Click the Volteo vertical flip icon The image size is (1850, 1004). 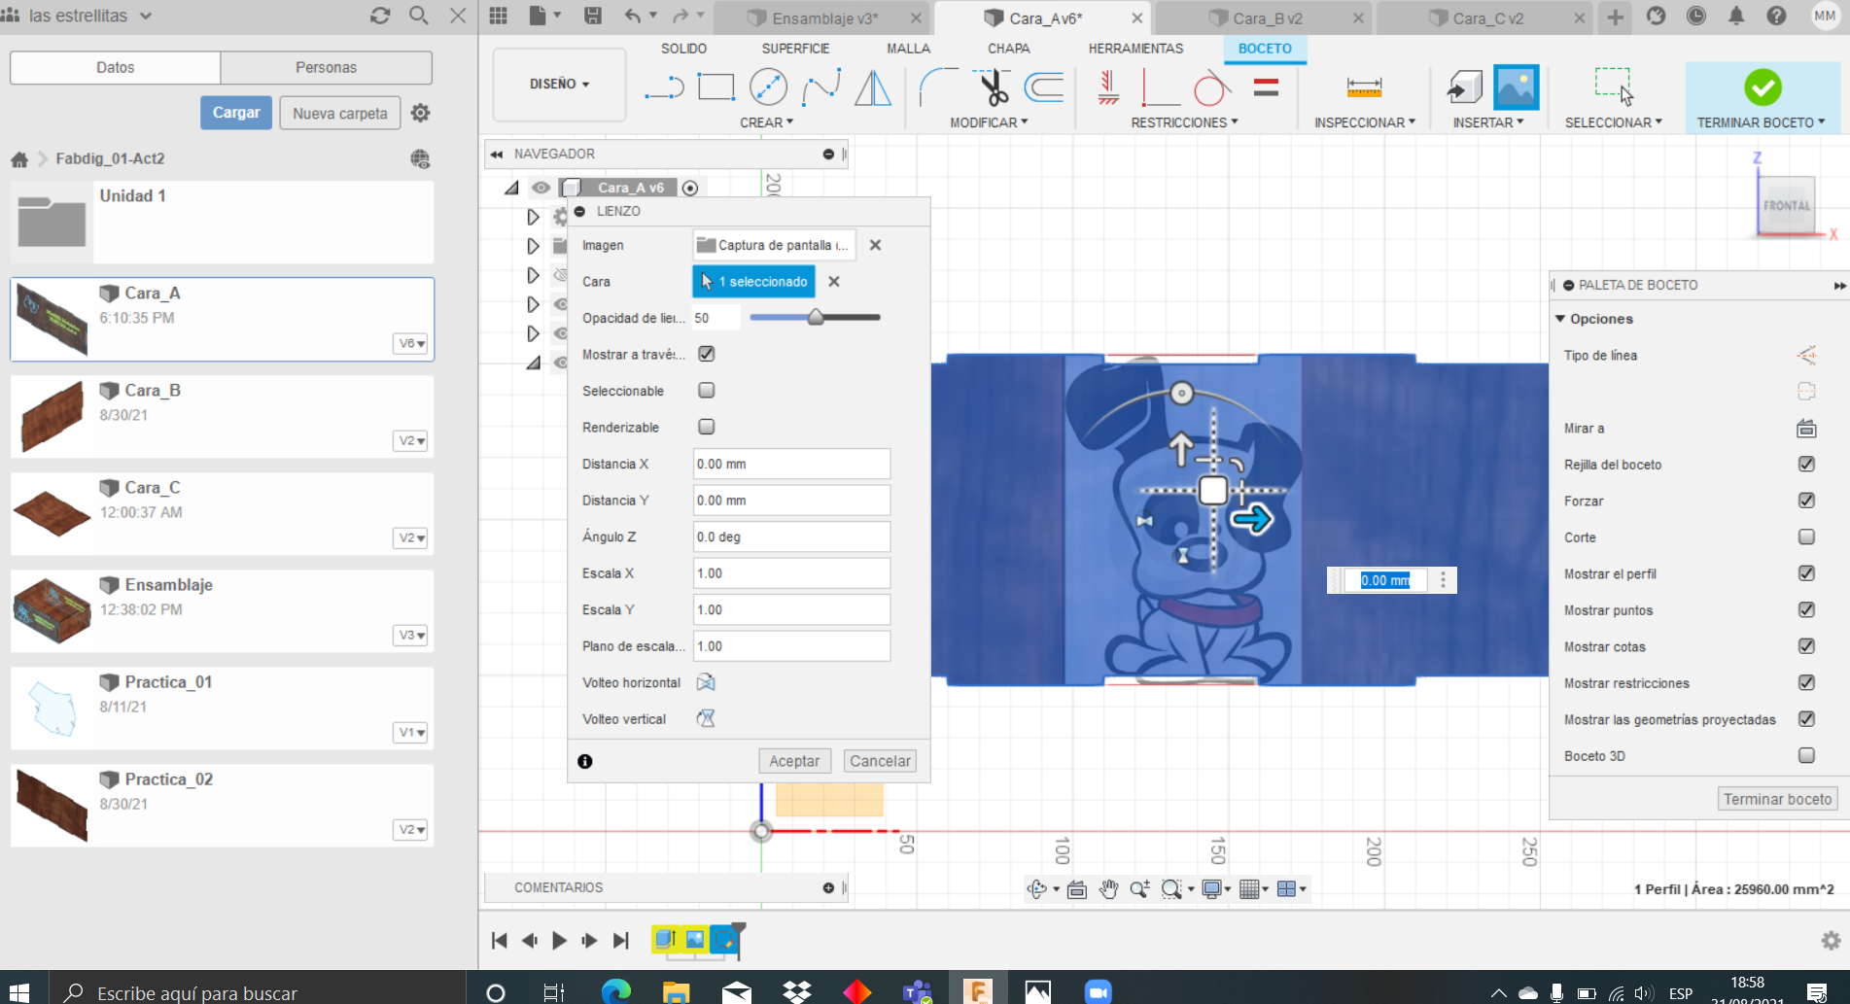pos(706,718)
